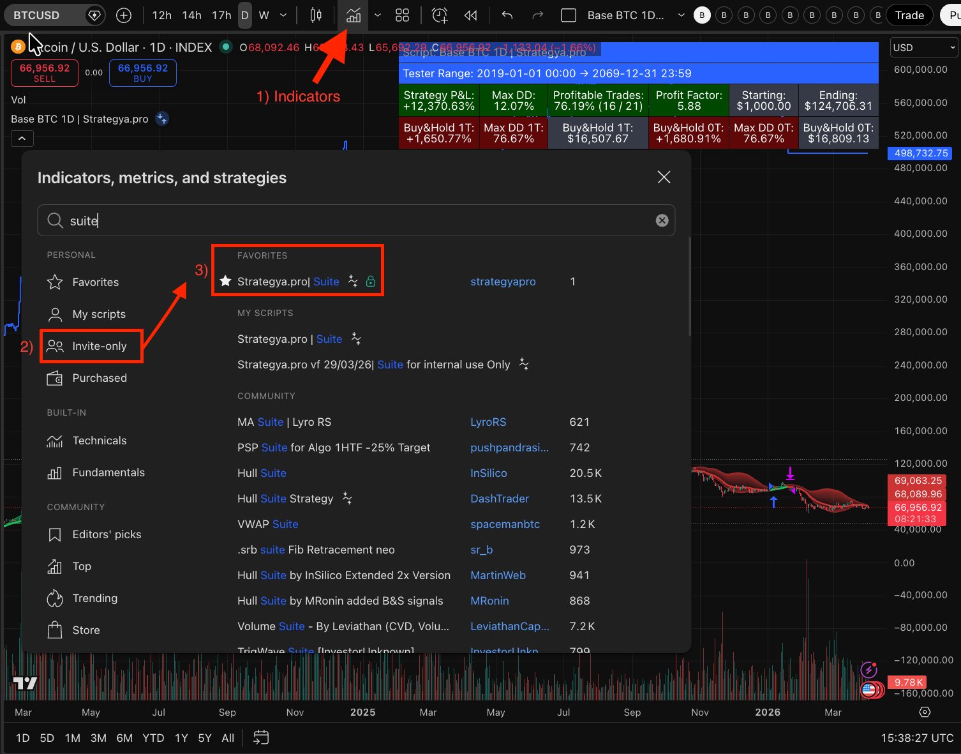Expand the timeframe interval dropdown
Image resolution: width=961 pixels, height=754 pixels.
tap(283, 15)
